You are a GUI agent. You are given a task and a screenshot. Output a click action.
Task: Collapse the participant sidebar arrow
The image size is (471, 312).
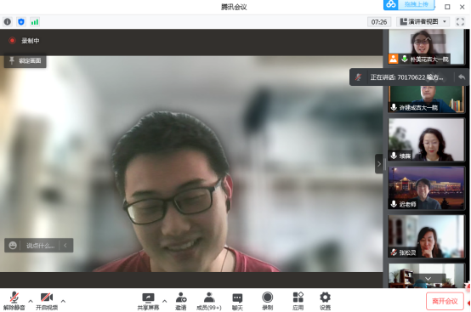[x=379, y=164]
